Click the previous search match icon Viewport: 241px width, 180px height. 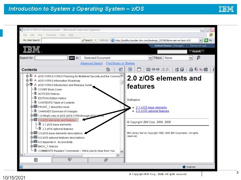[x=163, y=70]
